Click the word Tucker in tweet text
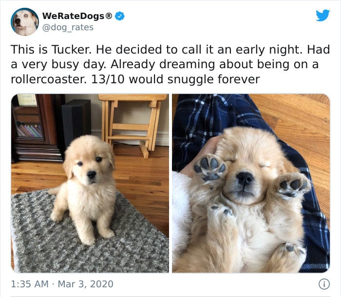Screen dimensions: 341x297 click(x=71, y=49)
